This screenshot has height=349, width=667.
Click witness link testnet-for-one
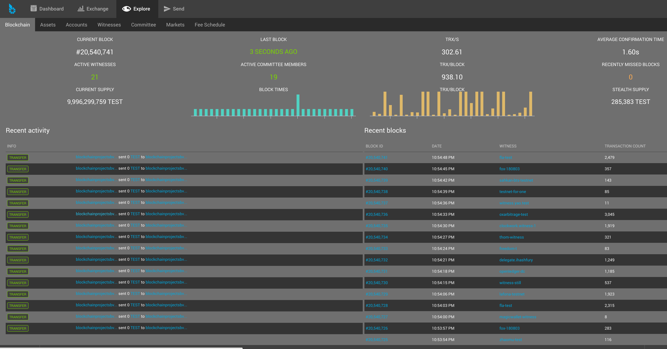click(x=512, y=192)
